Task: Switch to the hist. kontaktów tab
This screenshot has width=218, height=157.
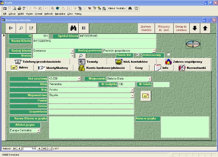Action: point(132,62)
